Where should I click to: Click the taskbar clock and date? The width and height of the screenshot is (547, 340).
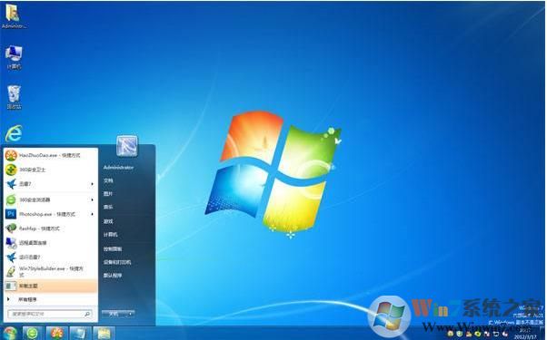click(x=525, y=334)
